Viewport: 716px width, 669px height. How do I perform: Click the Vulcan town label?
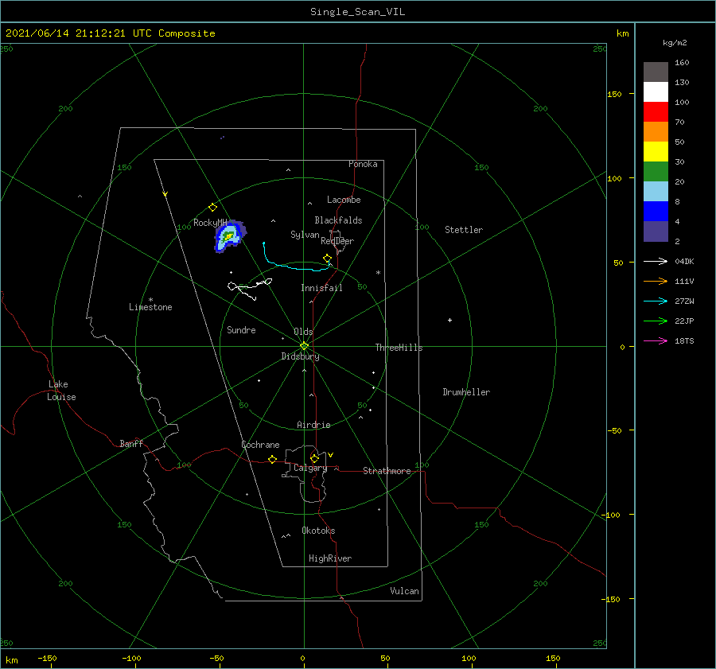click(x=404, y=591)
